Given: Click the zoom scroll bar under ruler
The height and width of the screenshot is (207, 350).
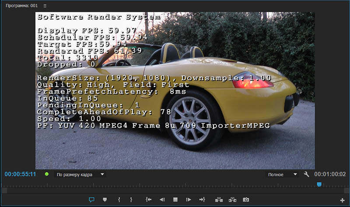Looking at the screenshot, I should [x=176, y=190].
